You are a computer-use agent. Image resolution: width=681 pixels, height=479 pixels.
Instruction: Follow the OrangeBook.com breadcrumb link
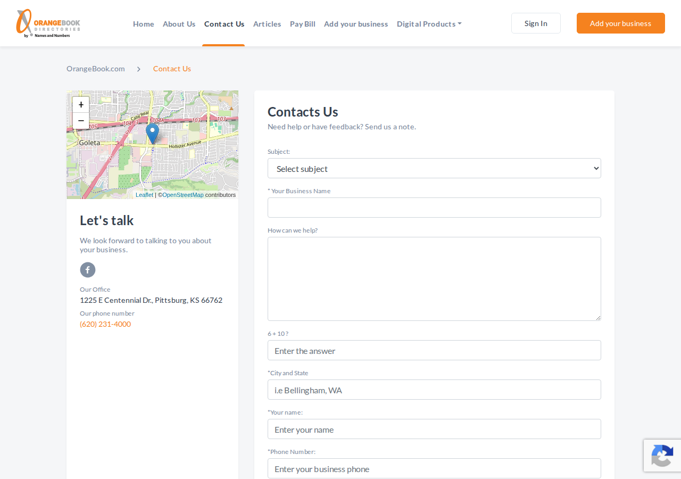point(96,69)
